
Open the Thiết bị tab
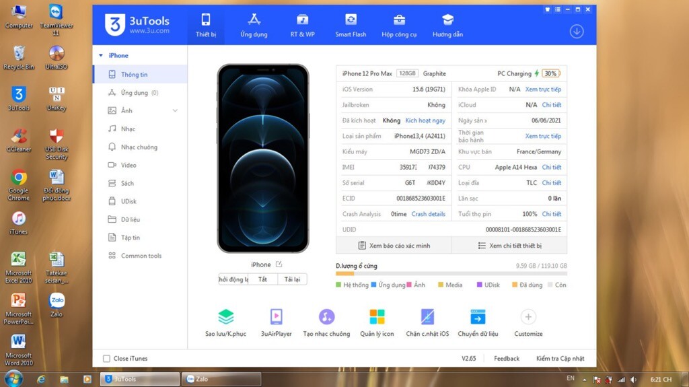(x=206, y=26)
